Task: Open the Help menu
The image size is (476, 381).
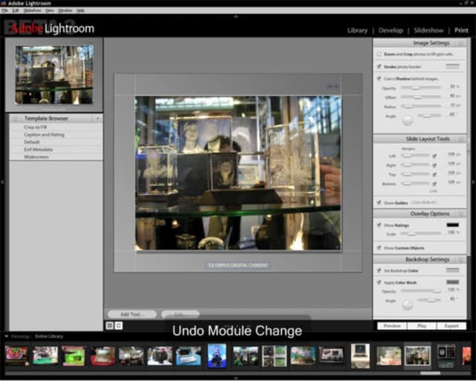Action: (80, 10)
